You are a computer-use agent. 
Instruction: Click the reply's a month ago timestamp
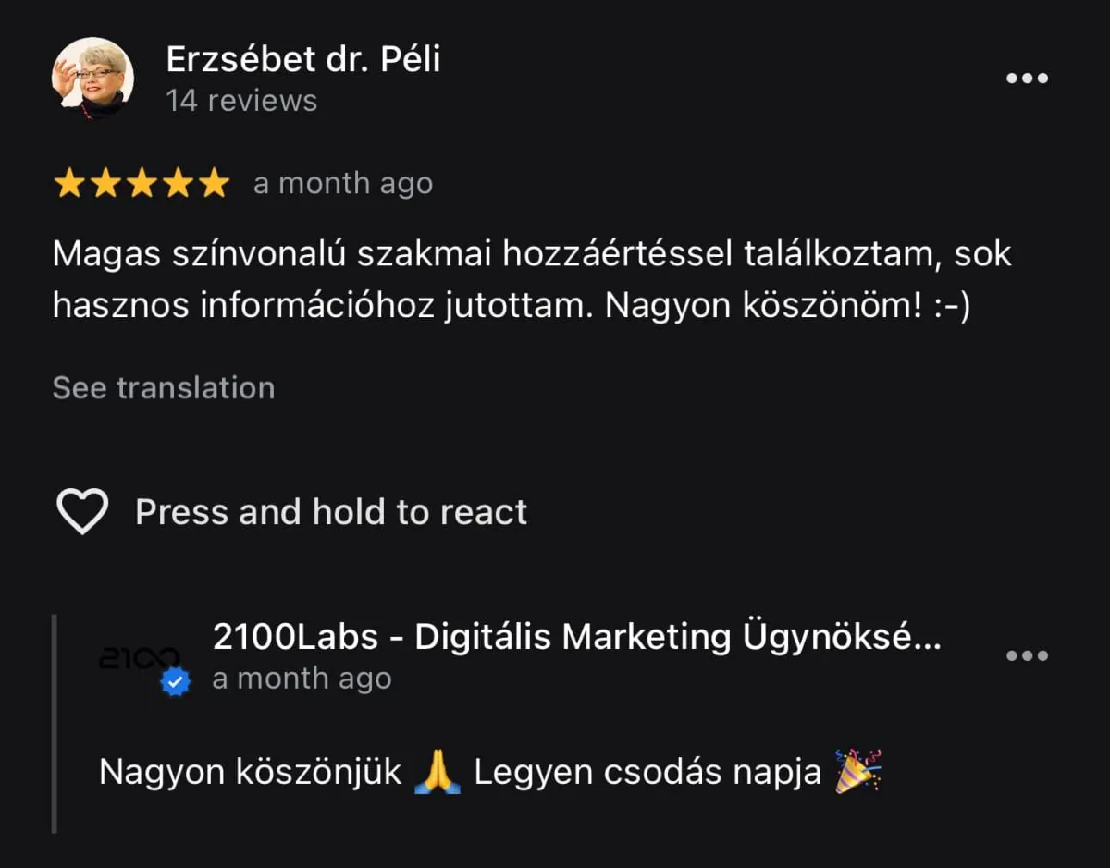pyautogui.click(x=302, y=679)
